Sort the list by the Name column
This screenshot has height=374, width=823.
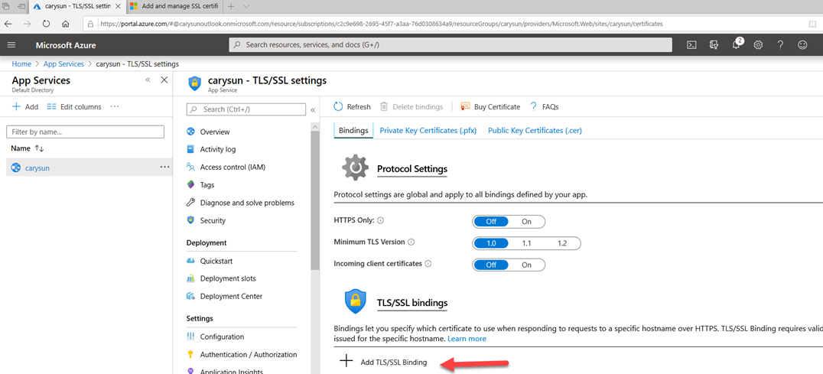point(28,148)
